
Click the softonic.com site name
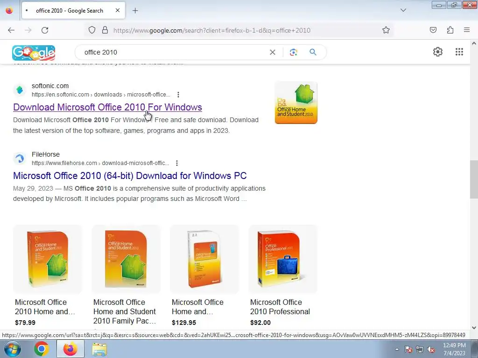coord(50,86)
